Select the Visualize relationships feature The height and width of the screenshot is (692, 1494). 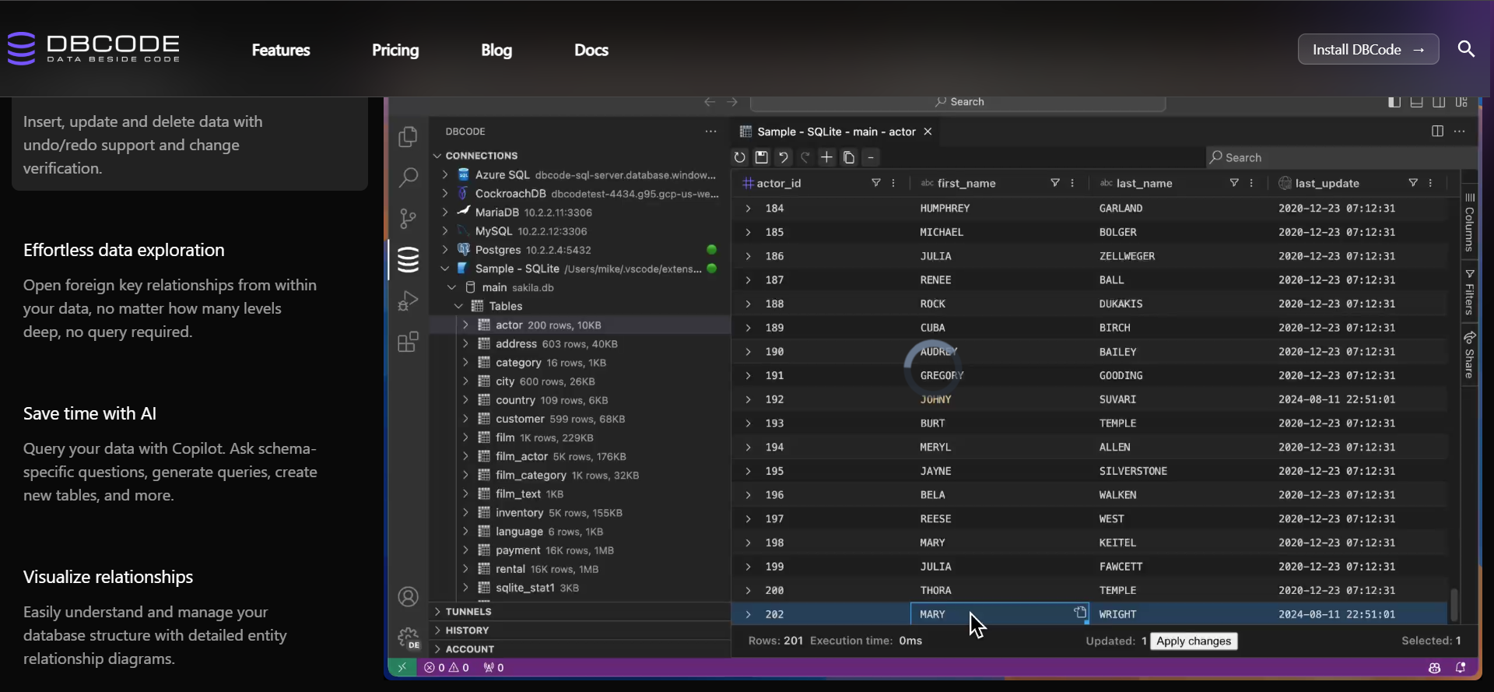click(108, 577)
